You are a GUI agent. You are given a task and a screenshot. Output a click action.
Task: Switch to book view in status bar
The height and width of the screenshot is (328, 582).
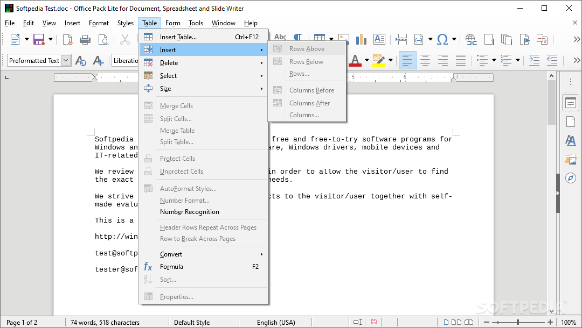(469, 322)
